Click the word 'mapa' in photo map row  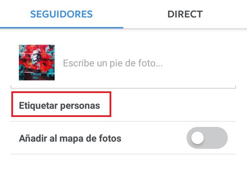tap(71, 139)
